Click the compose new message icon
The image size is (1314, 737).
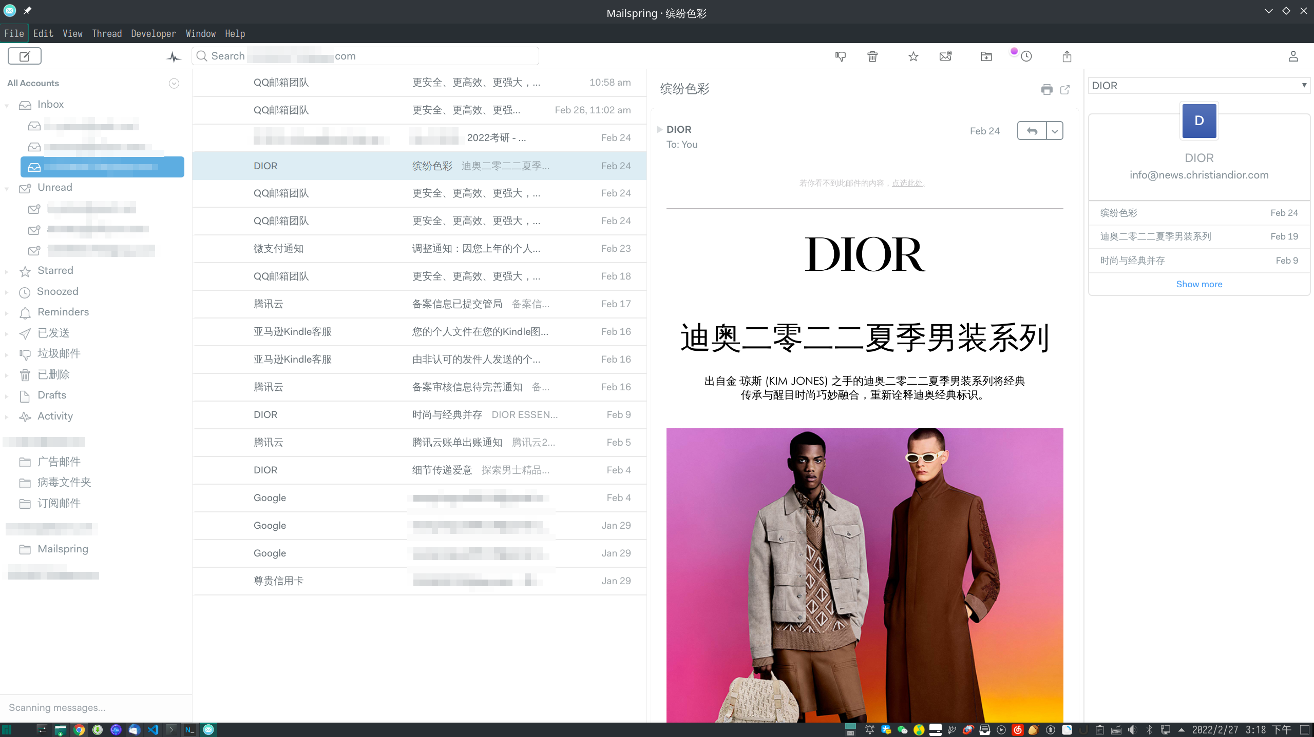tap(24, 56)
